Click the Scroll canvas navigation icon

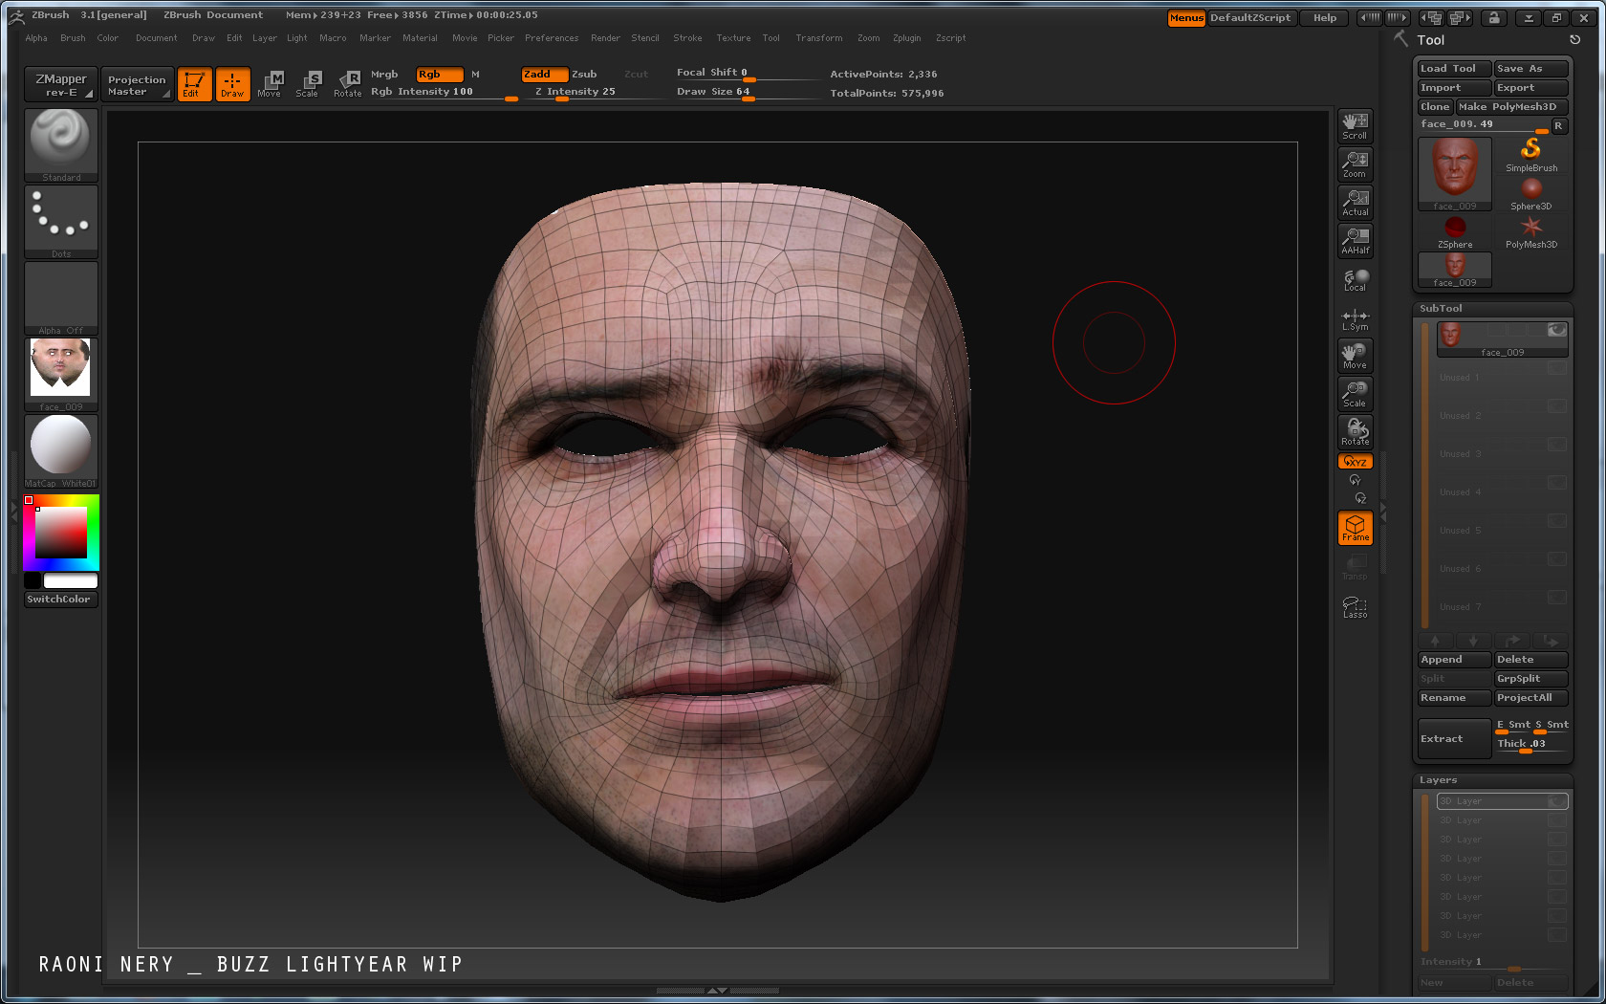[x=1355, y=126]
